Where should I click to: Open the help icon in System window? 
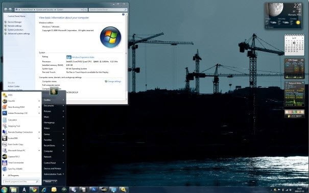[x=124, y=14]
